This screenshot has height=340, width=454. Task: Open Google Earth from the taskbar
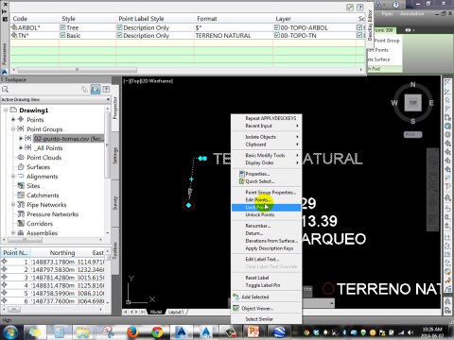click(x=279, y=332)
